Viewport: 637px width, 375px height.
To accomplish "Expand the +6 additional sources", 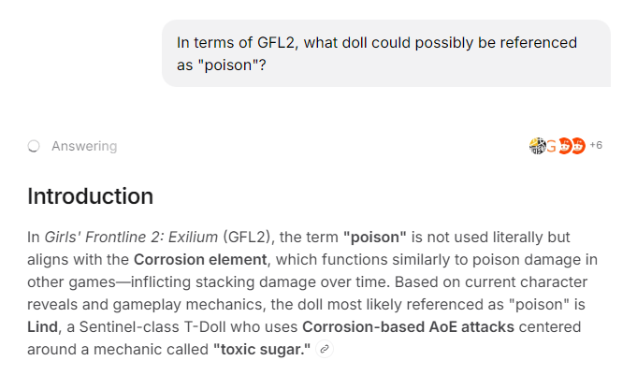I will [596, 145].
